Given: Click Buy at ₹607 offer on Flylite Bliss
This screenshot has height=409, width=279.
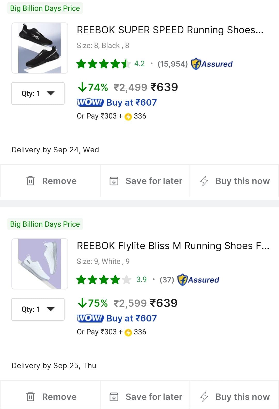Looking at the screenshot, I should (131, 318).
